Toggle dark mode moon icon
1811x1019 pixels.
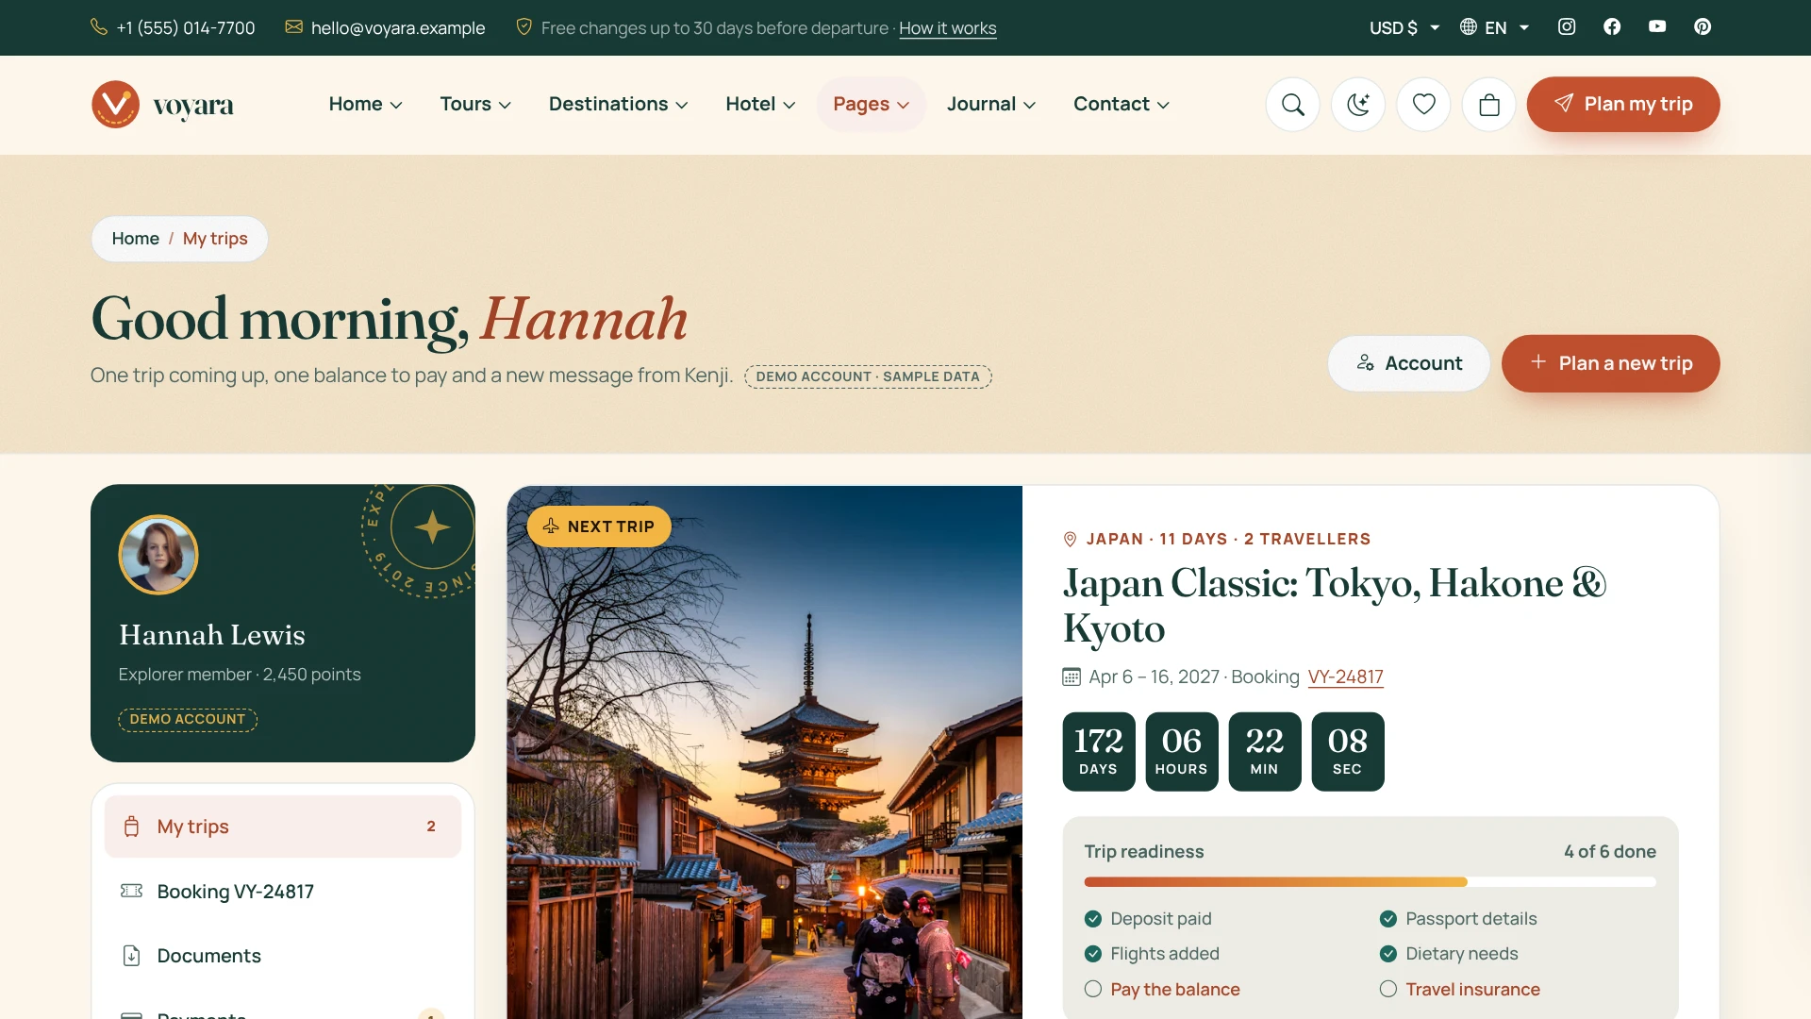tap(1357, 104)
